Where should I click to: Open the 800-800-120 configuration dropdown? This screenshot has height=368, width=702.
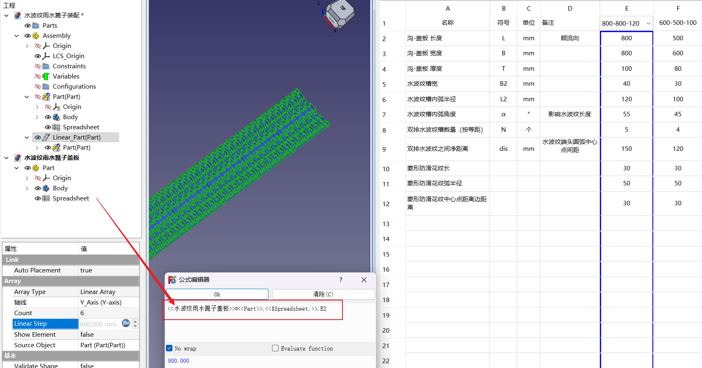tap(648, 23)
